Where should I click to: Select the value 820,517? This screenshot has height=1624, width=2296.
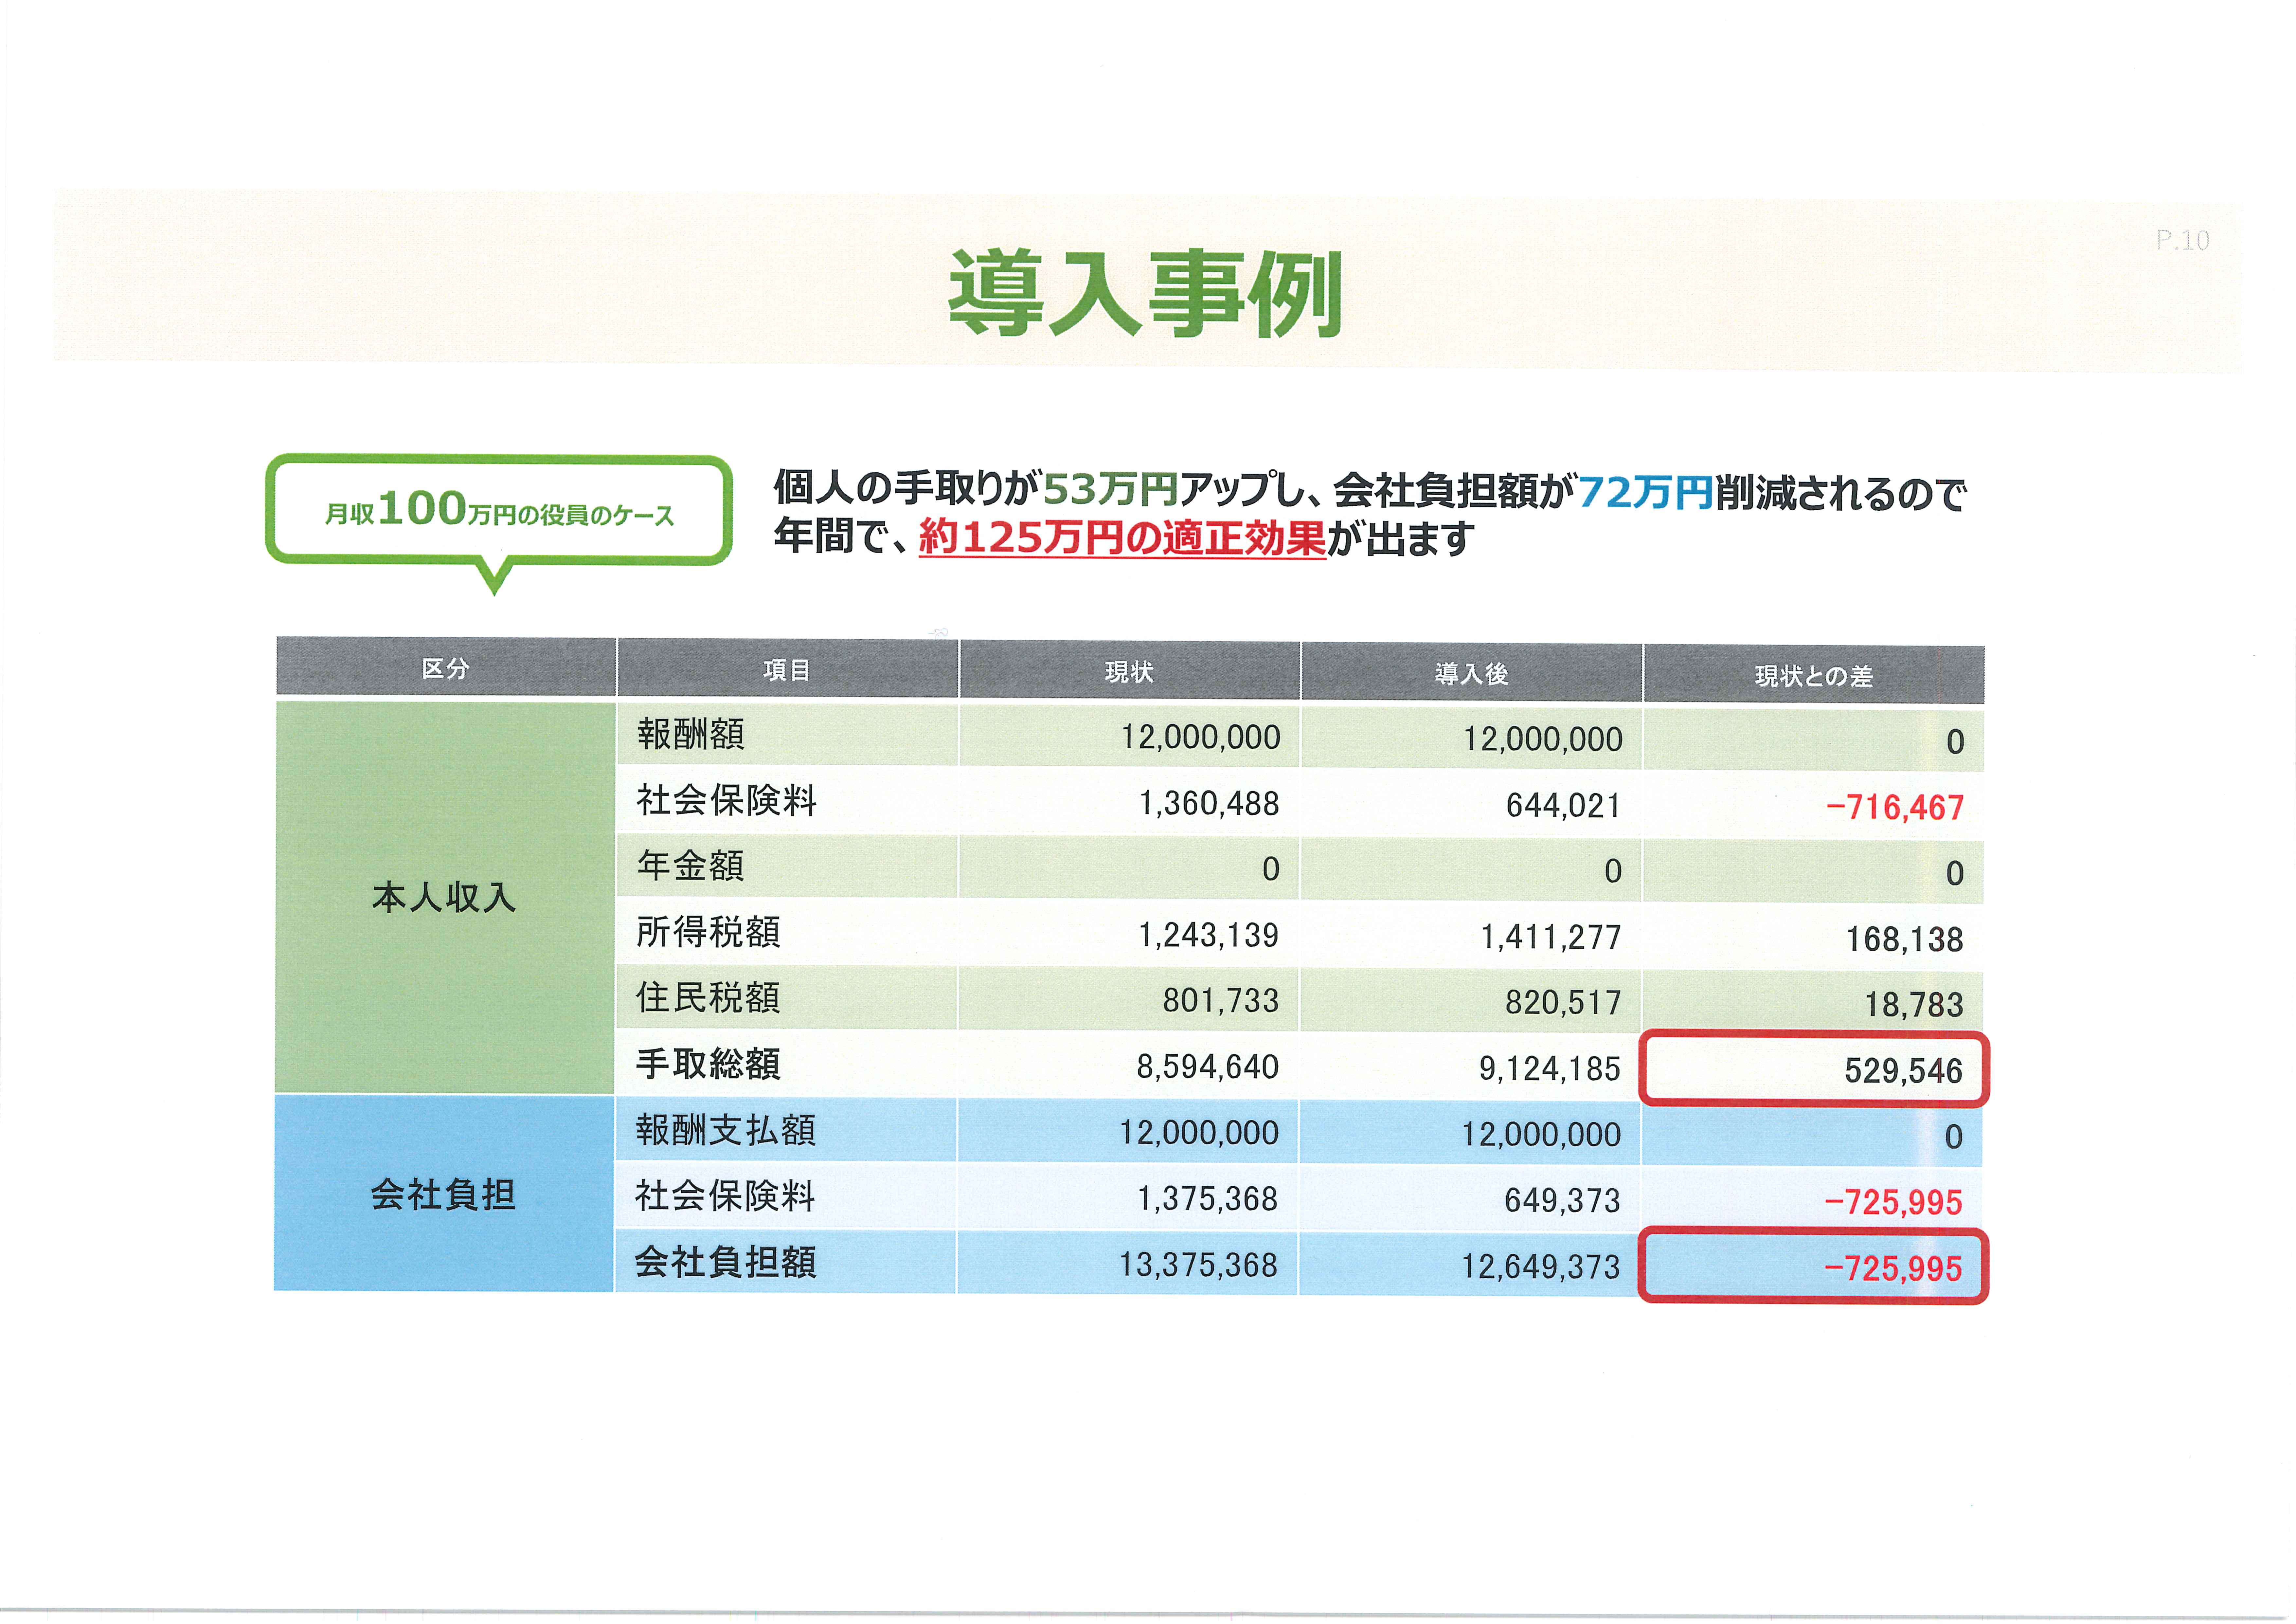pos(1563,1003)
